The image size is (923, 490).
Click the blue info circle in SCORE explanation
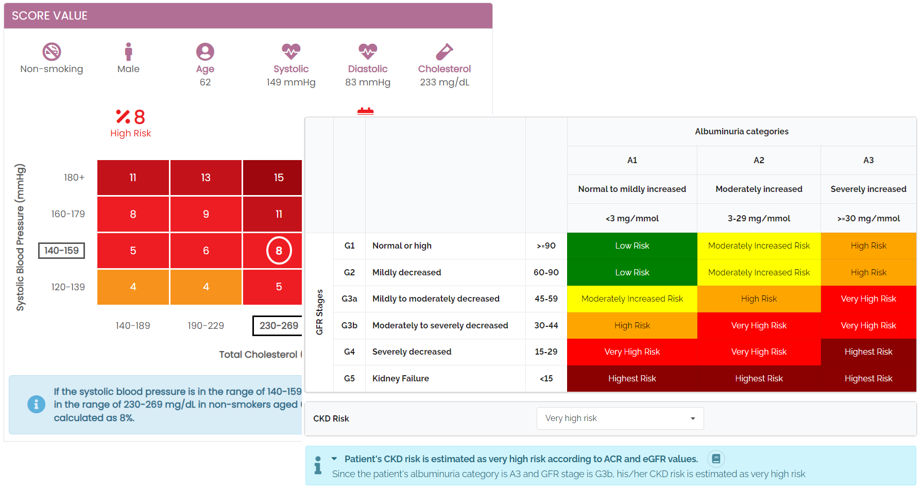pos(36,405)
